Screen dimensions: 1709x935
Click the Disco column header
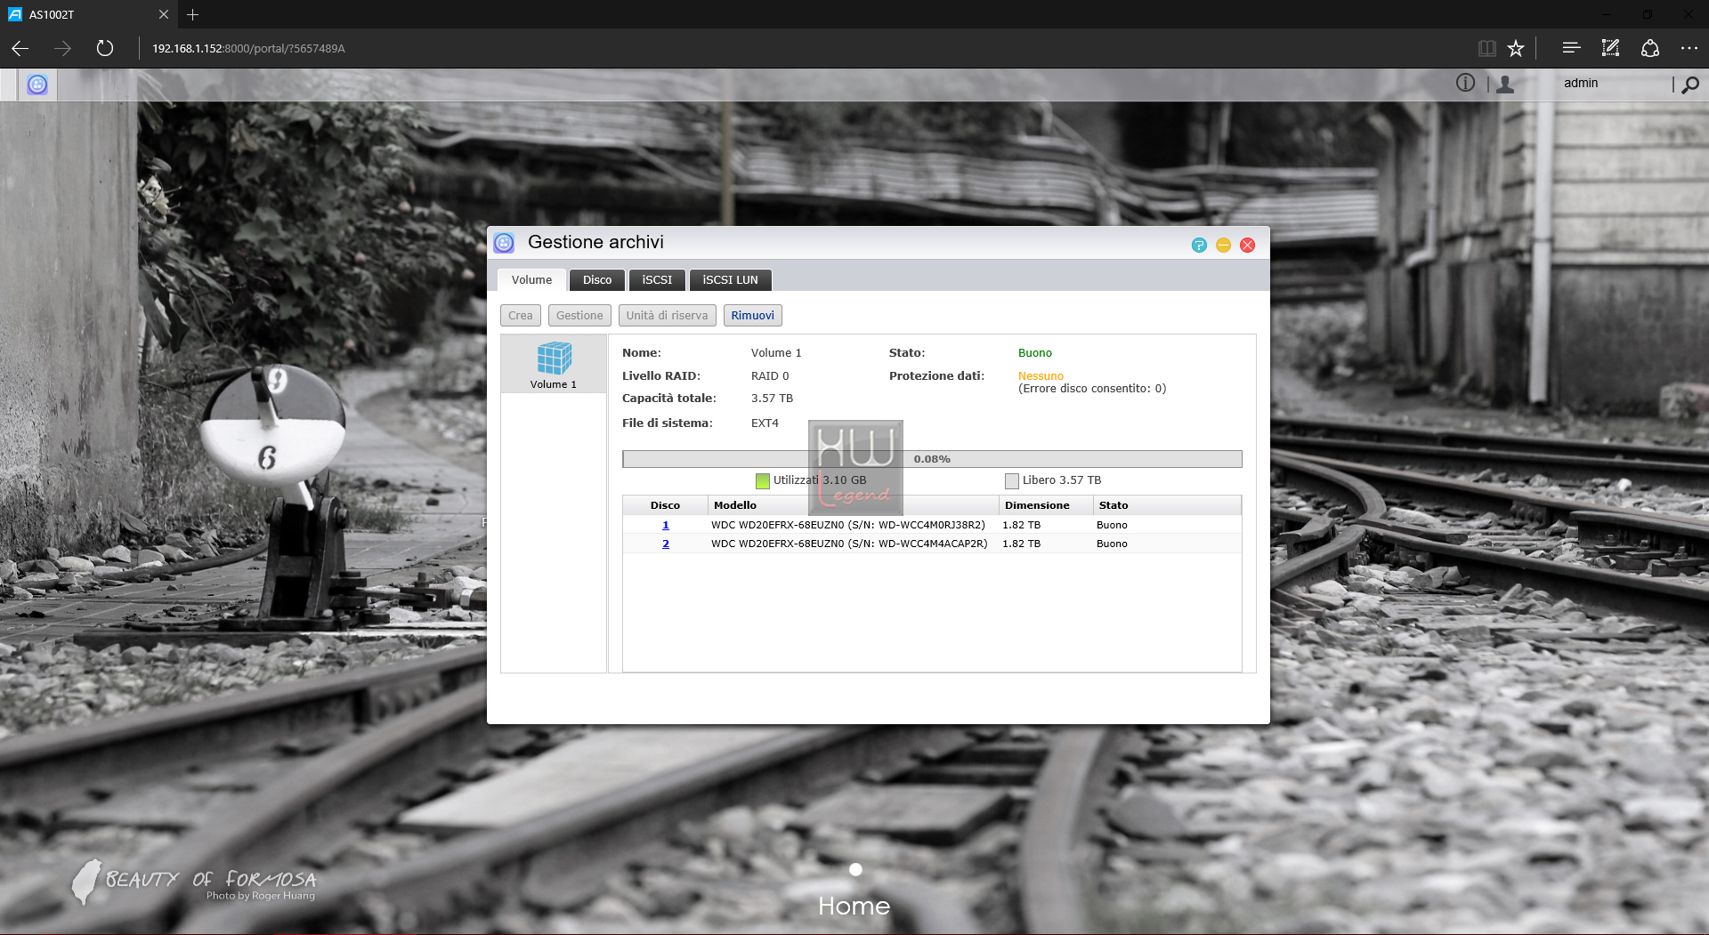tap(665, 505)
